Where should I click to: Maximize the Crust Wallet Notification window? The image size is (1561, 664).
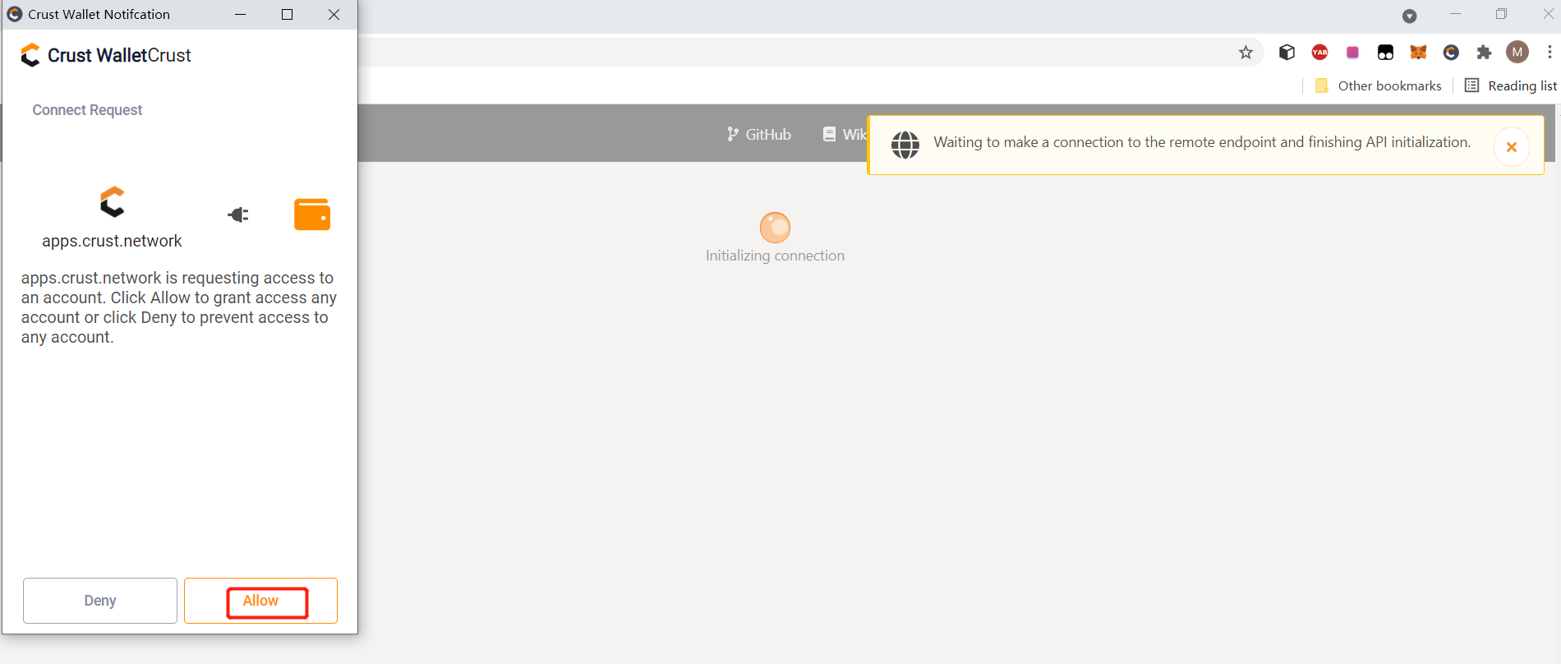288,15
